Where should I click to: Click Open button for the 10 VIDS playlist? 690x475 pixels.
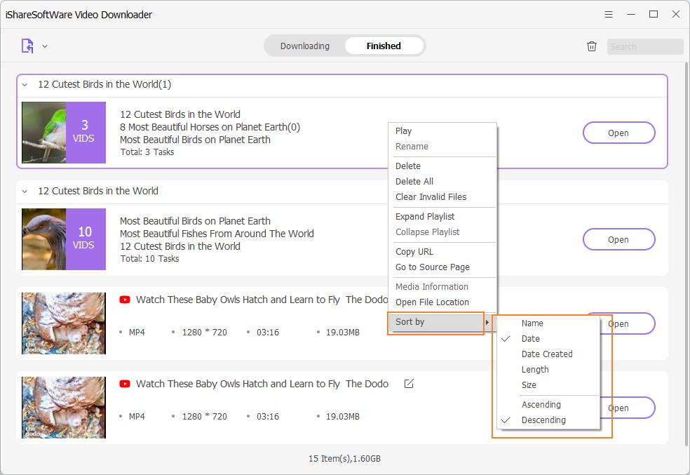[x=618, y=239]
